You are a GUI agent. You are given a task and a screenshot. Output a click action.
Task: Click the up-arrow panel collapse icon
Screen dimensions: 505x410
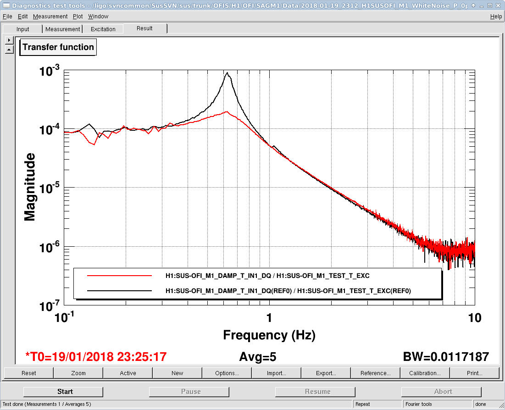click(x=9, y=50)
